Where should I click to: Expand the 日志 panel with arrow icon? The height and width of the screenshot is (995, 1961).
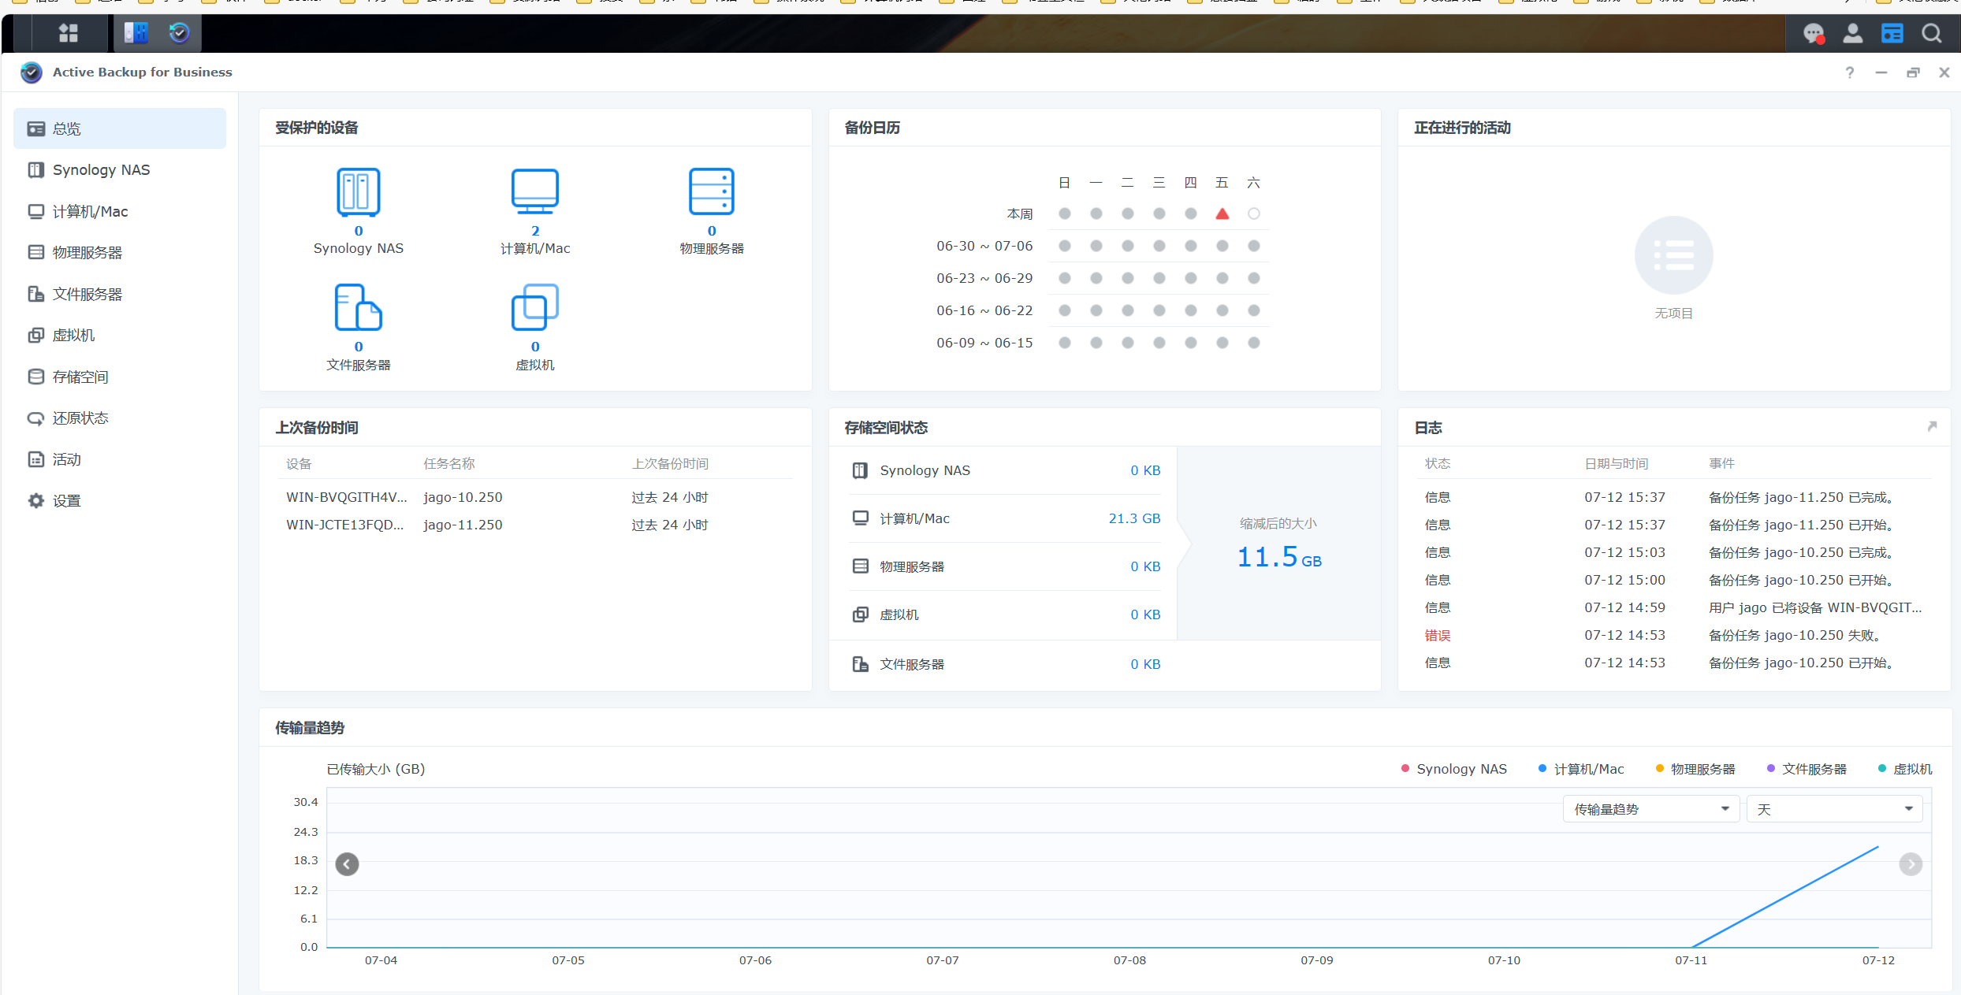click(x=1932, y=427)
